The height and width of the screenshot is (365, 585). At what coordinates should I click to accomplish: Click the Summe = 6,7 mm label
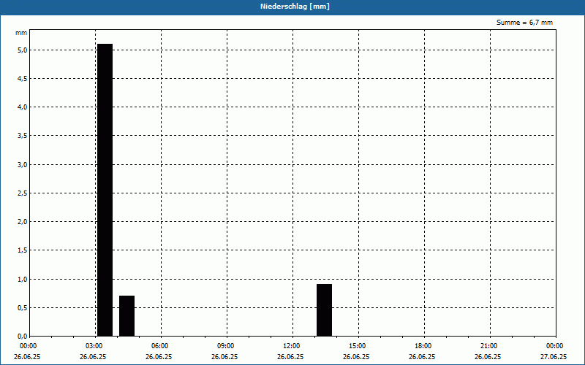click(x=524, y=23)
